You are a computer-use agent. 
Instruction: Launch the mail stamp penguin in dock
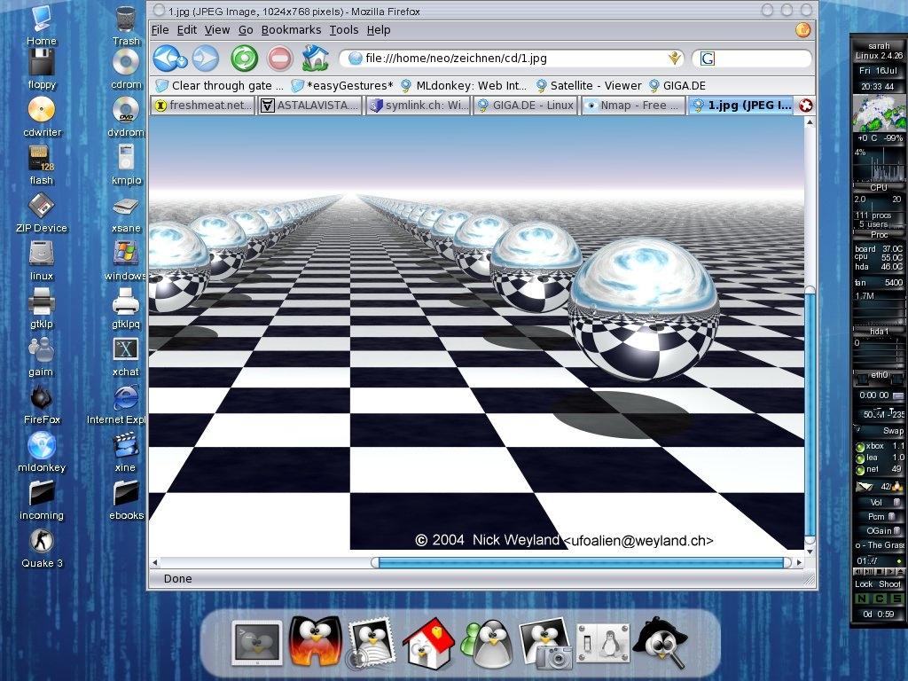(x=372, y=642)
